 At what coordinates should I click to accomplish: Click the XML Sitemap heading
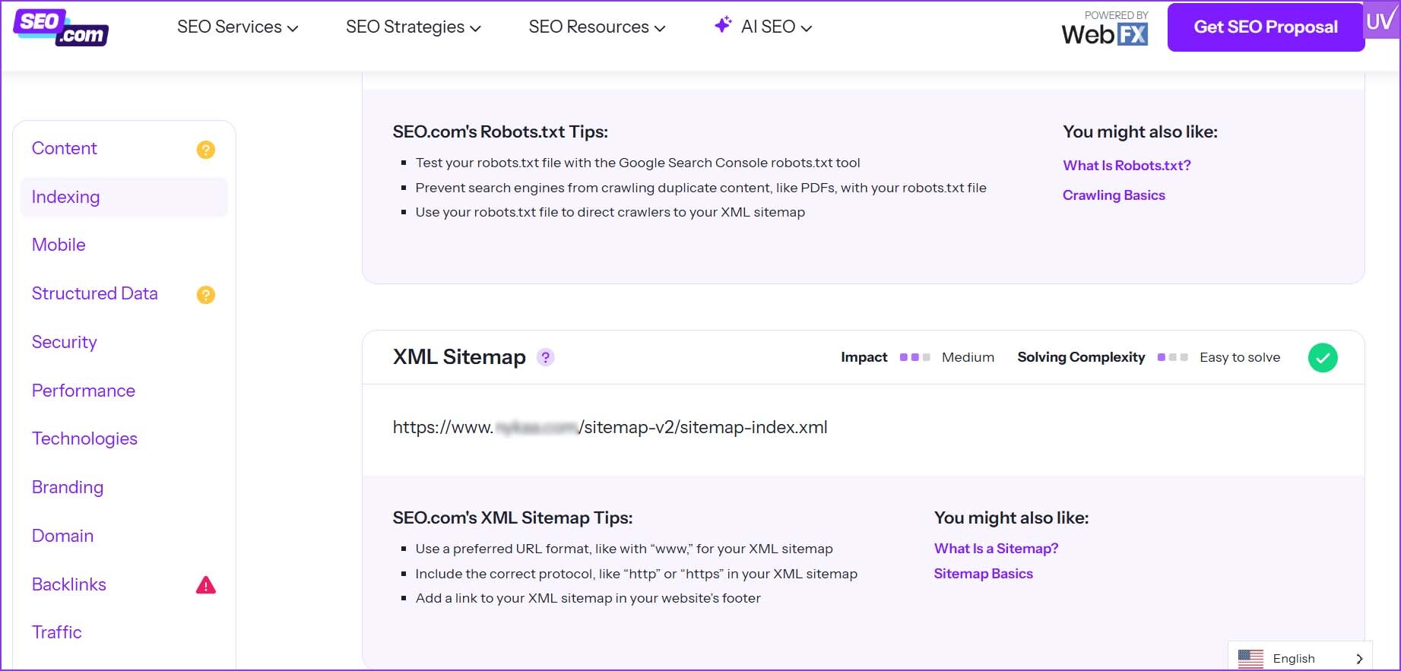[459, 357]
